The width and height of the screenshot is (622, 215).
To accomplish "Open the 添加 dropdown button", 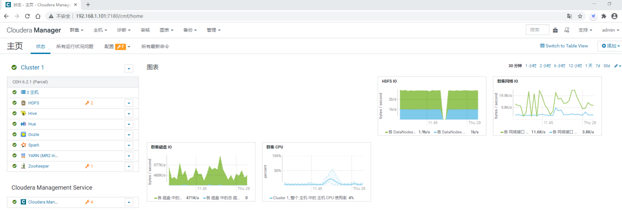I will [x=610, y=46].
